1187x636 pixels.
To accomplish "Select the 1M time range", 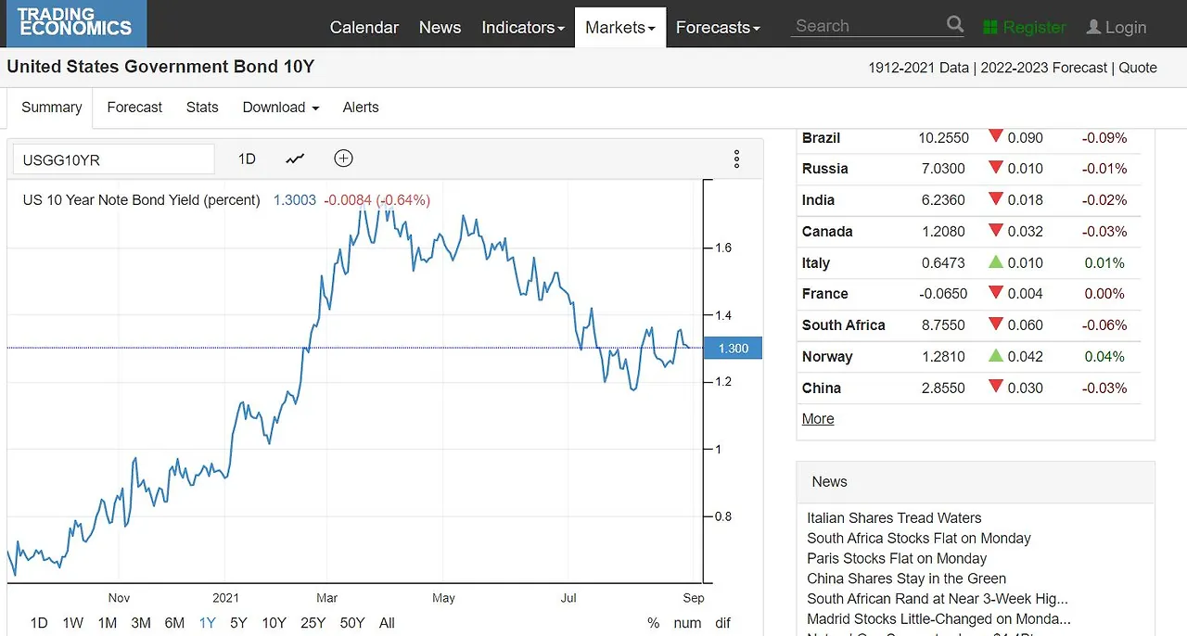I will [x=108, y=623].
